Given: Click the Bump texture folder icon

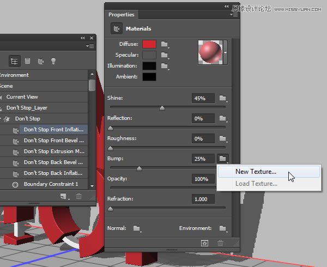Looking at the screenshot, I should coord(223,159).
